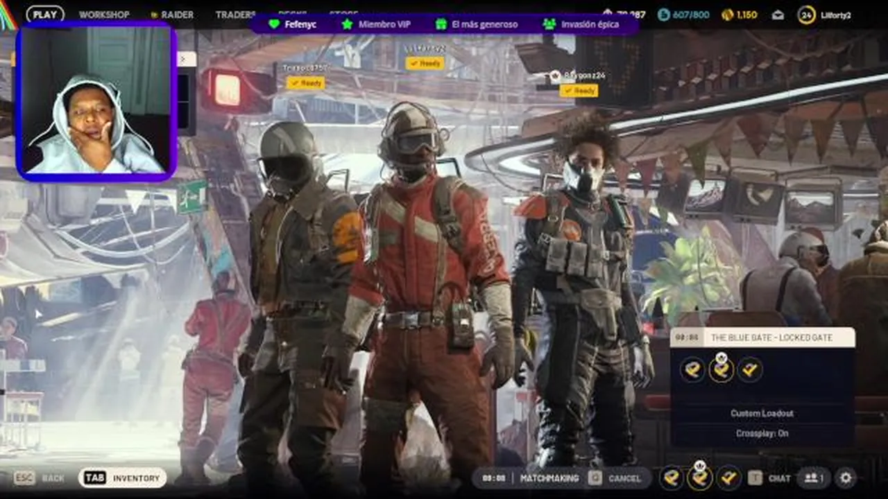The height and width of the screenshot is (499, 888).
Task: Click third squad ready icon in Blue Gate panel
Action: [x=749, y=370]
